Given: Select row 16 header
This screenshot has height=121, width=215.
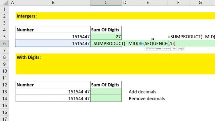Looking at the screenshot, I should (x=4, y=112).
